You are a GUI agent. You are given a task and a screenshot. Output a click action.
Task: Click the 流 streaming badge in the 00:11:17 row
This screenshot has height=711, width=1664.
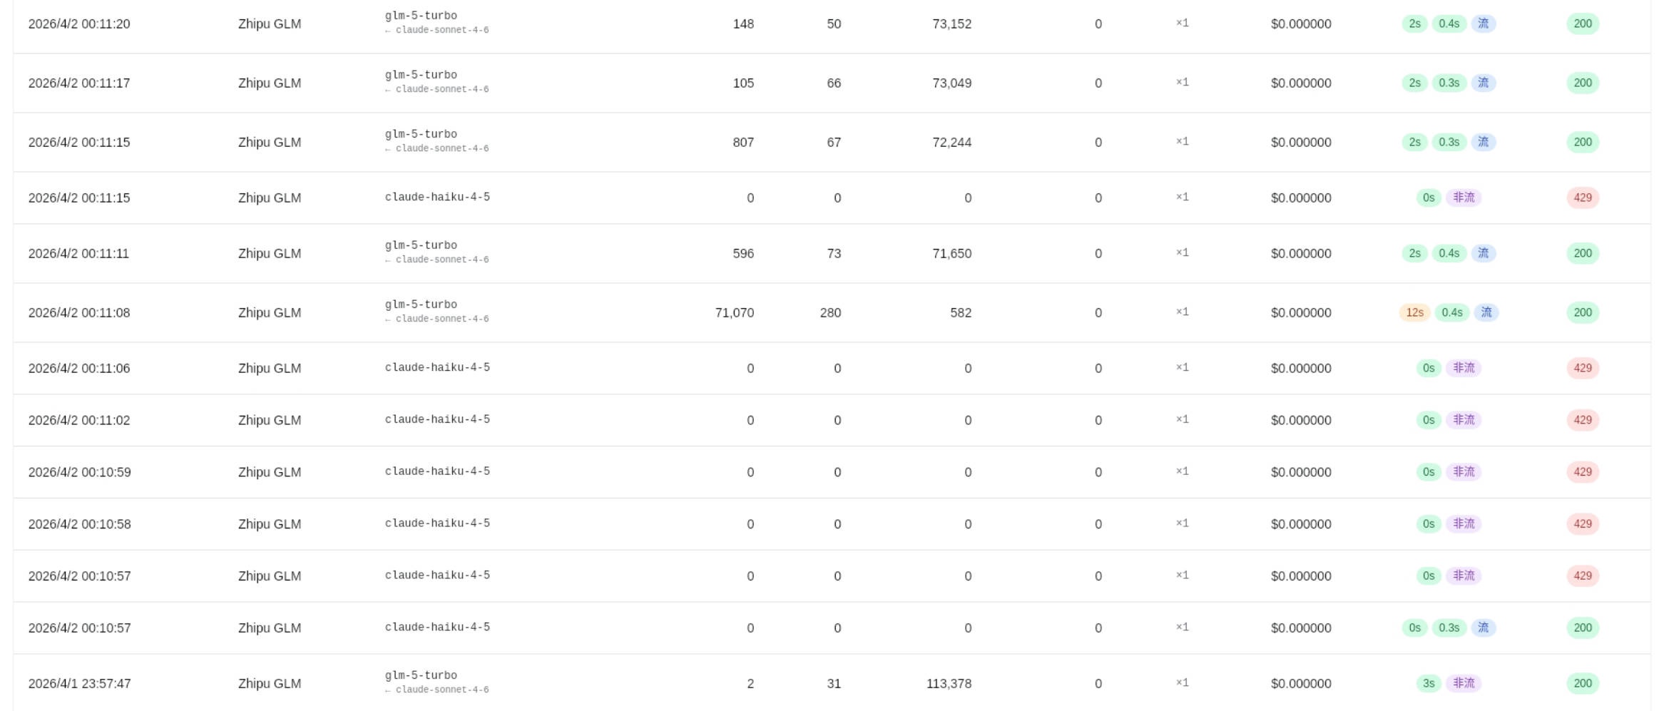1483,83
